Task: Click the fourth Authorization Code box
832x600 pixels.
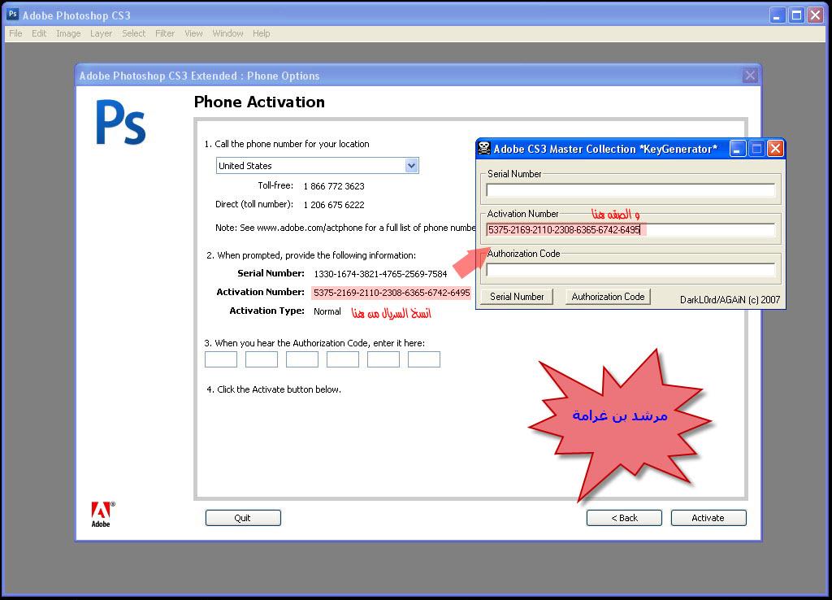Action: pyautogui.click(x=343, y=359)
